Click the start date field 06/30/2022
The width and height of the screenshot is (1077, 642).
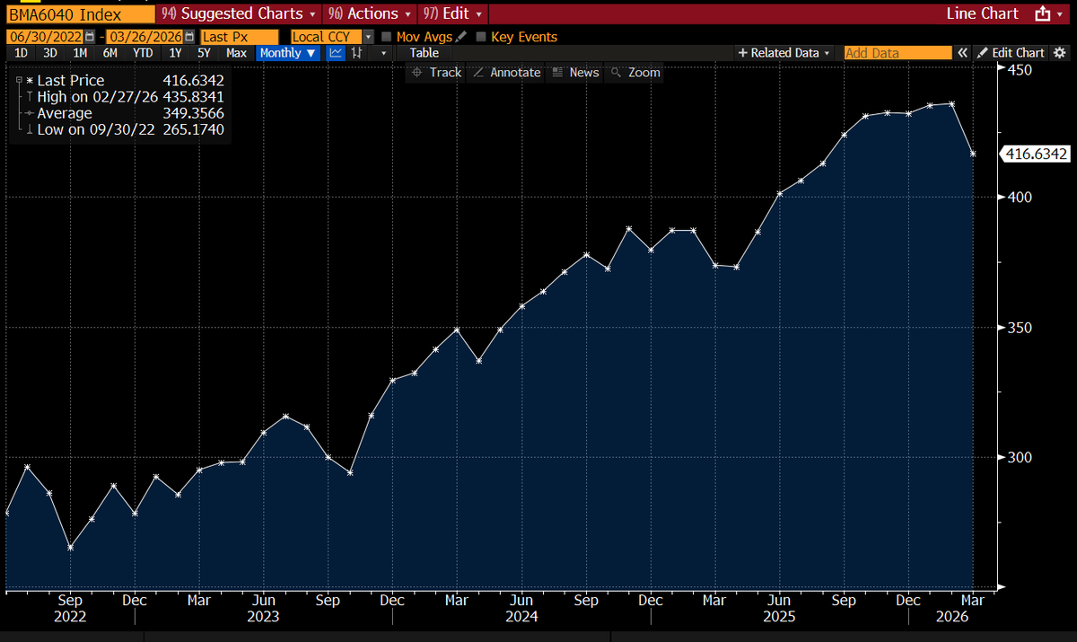(x=44, y=37)
